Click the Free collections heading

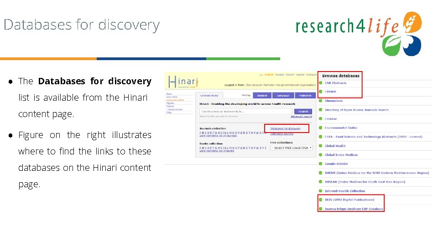coord(282,143)
